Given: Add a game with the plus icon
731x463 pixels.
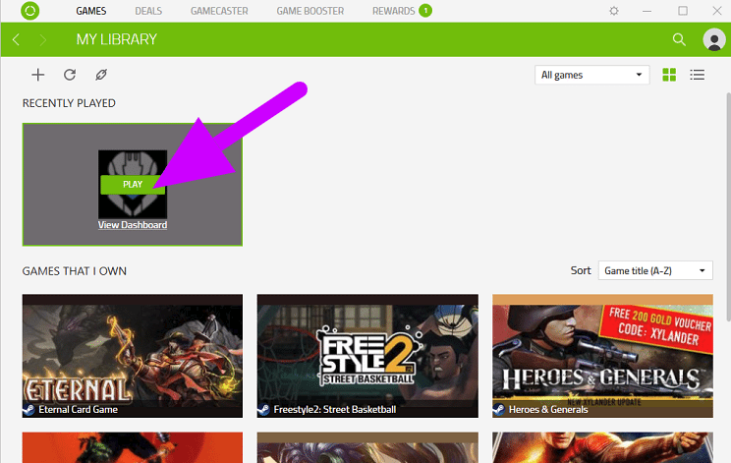Looking at the screenshot, I should click(x=38, y=75).
